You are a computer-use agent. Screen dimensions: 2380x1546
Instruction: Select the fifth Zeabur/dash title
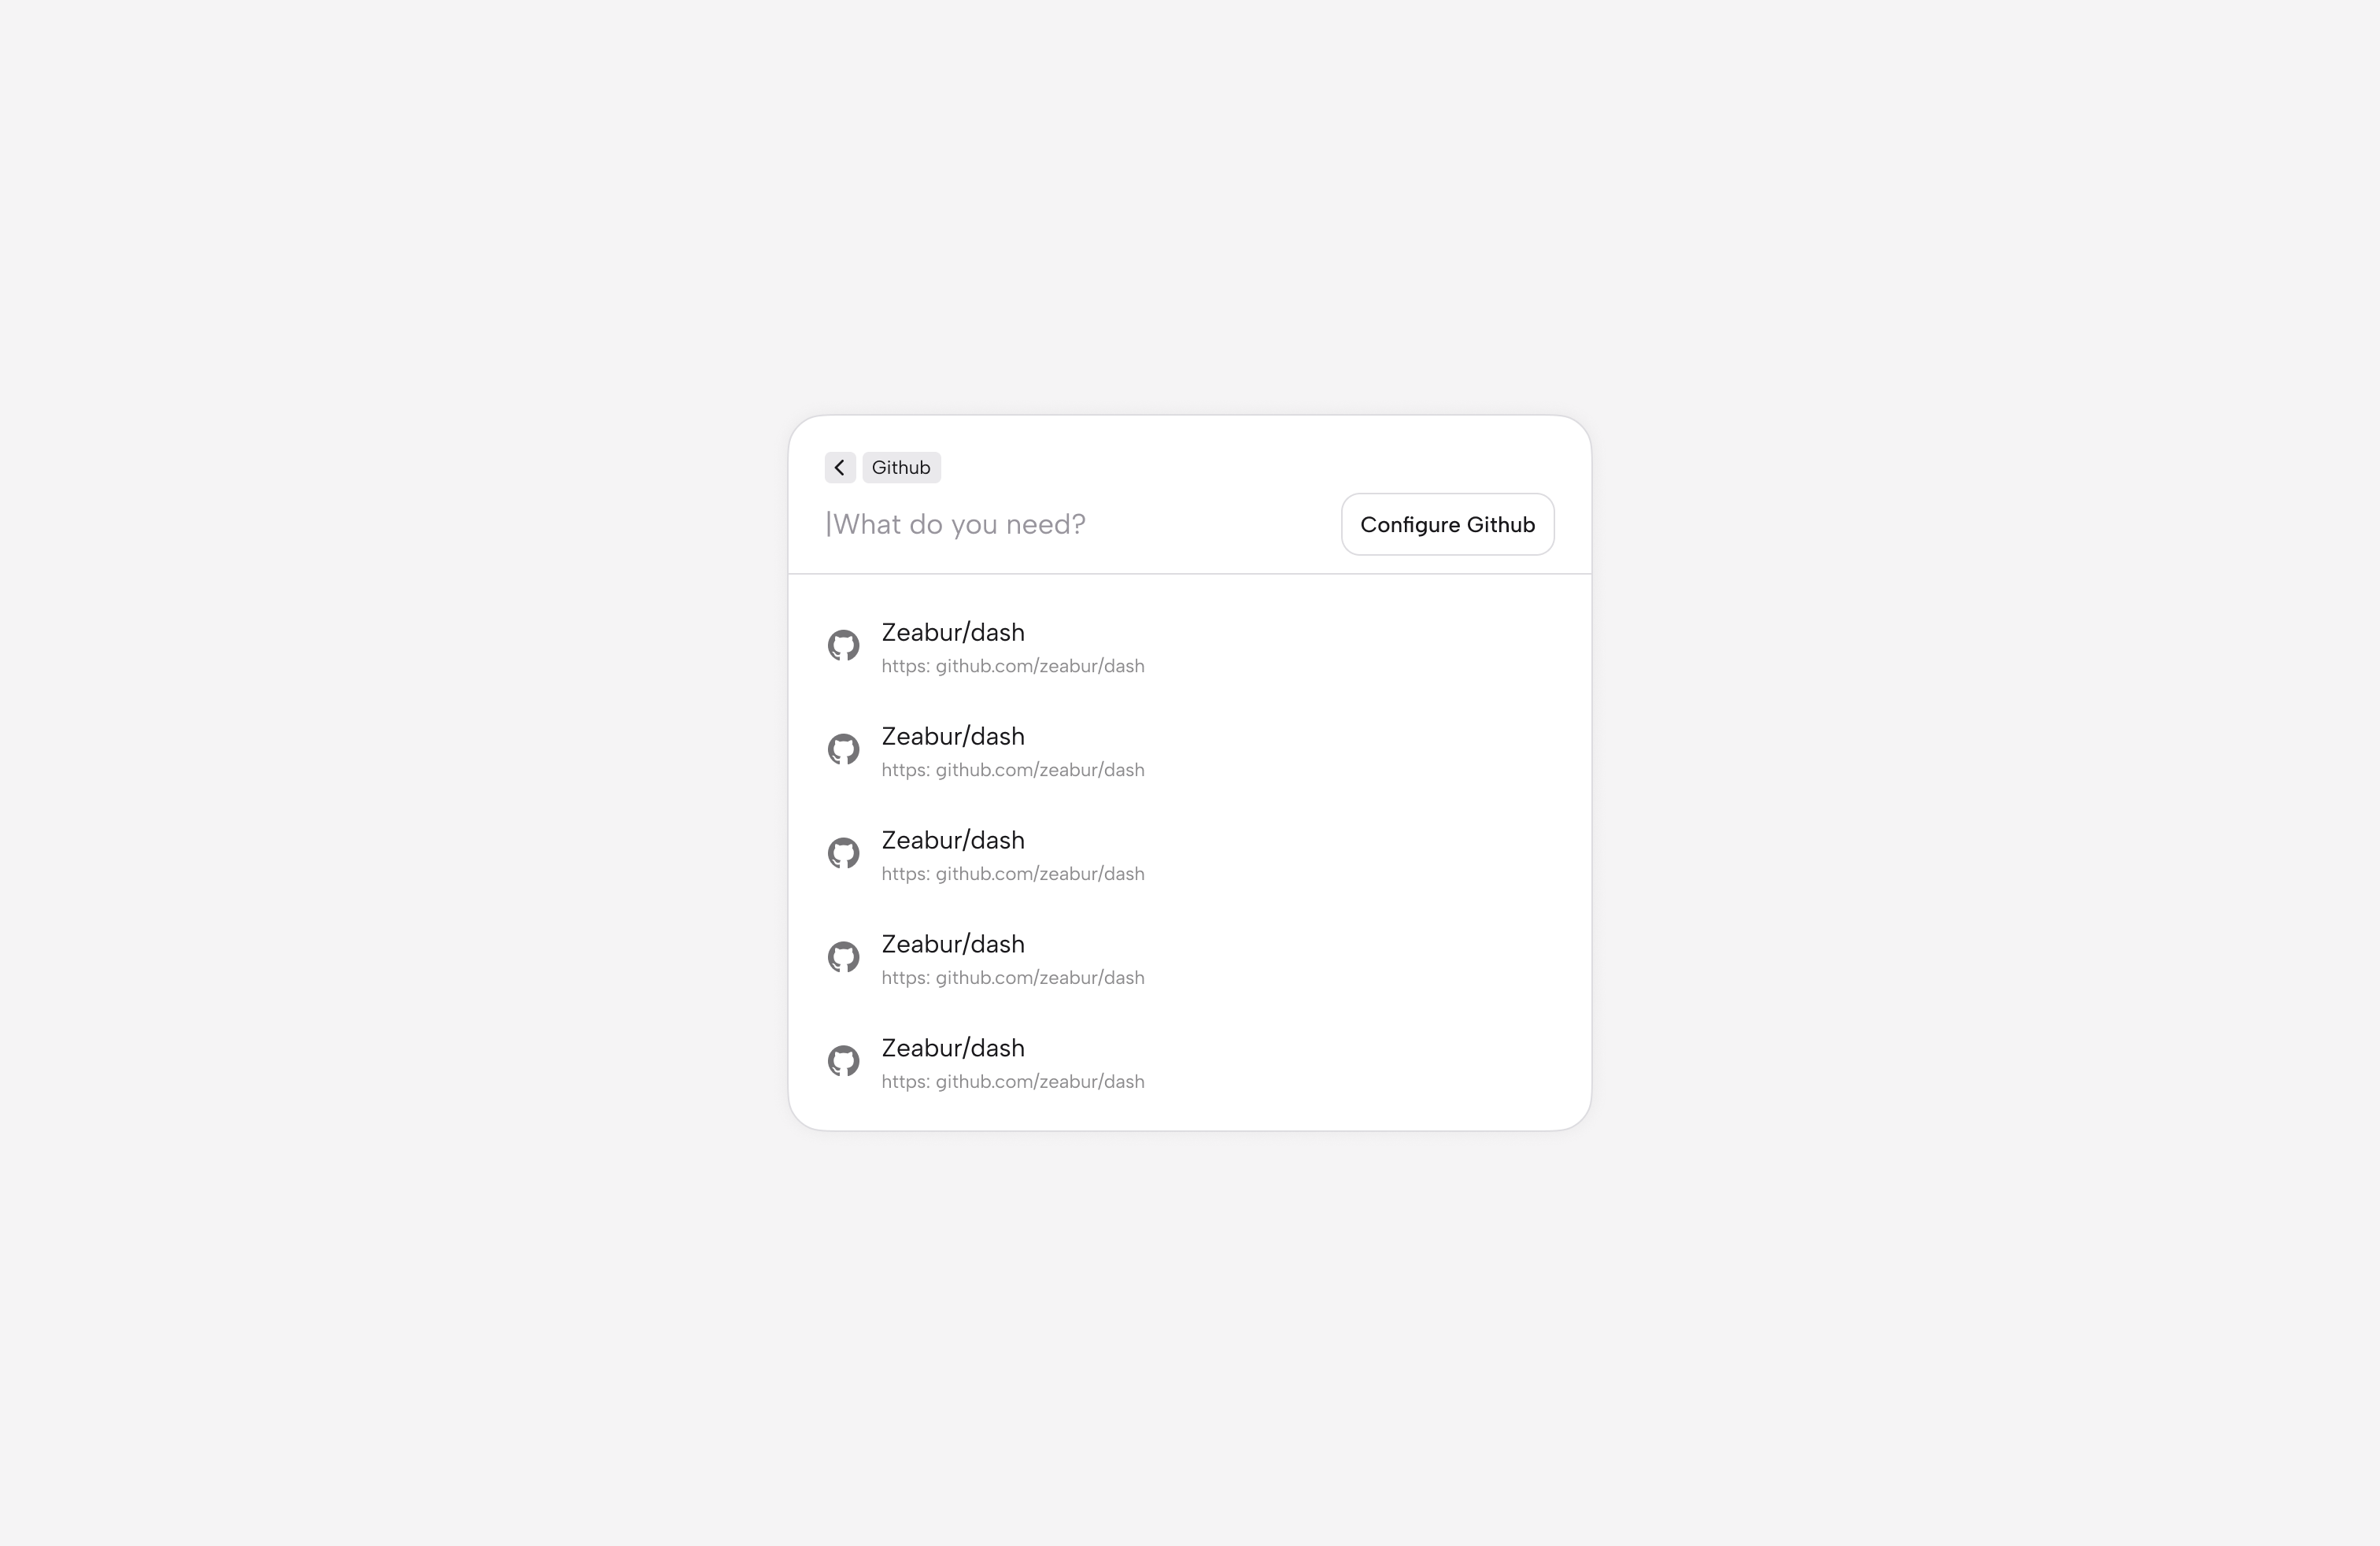[953, 1049]
